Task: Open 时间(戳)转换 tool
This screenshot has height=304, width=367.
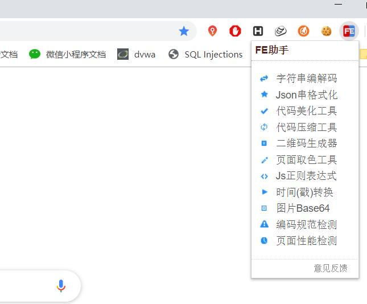Action: (x=305, y=192)
